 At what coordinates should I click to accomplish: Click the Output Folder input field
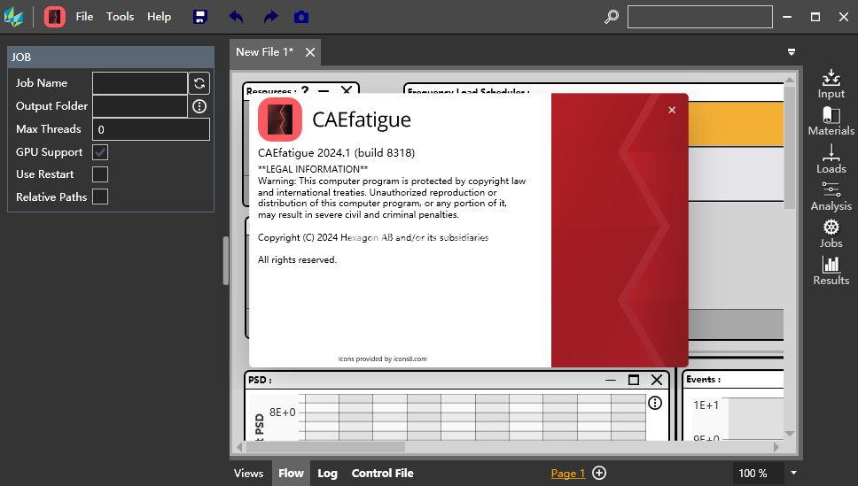pyautogui.click(x=140, y=106)
